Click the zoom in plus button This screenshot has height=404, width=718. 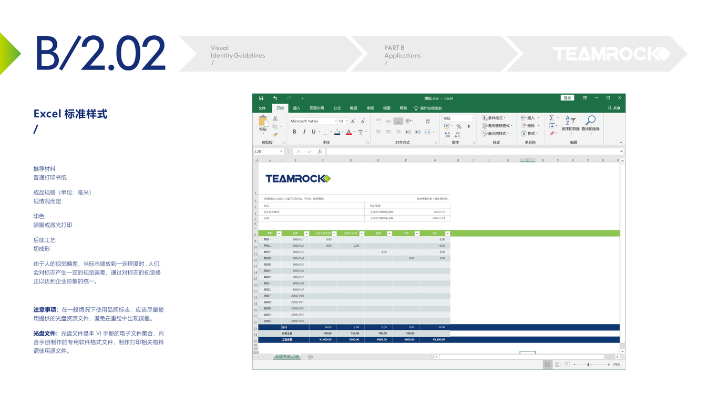(x=609, y=365)
